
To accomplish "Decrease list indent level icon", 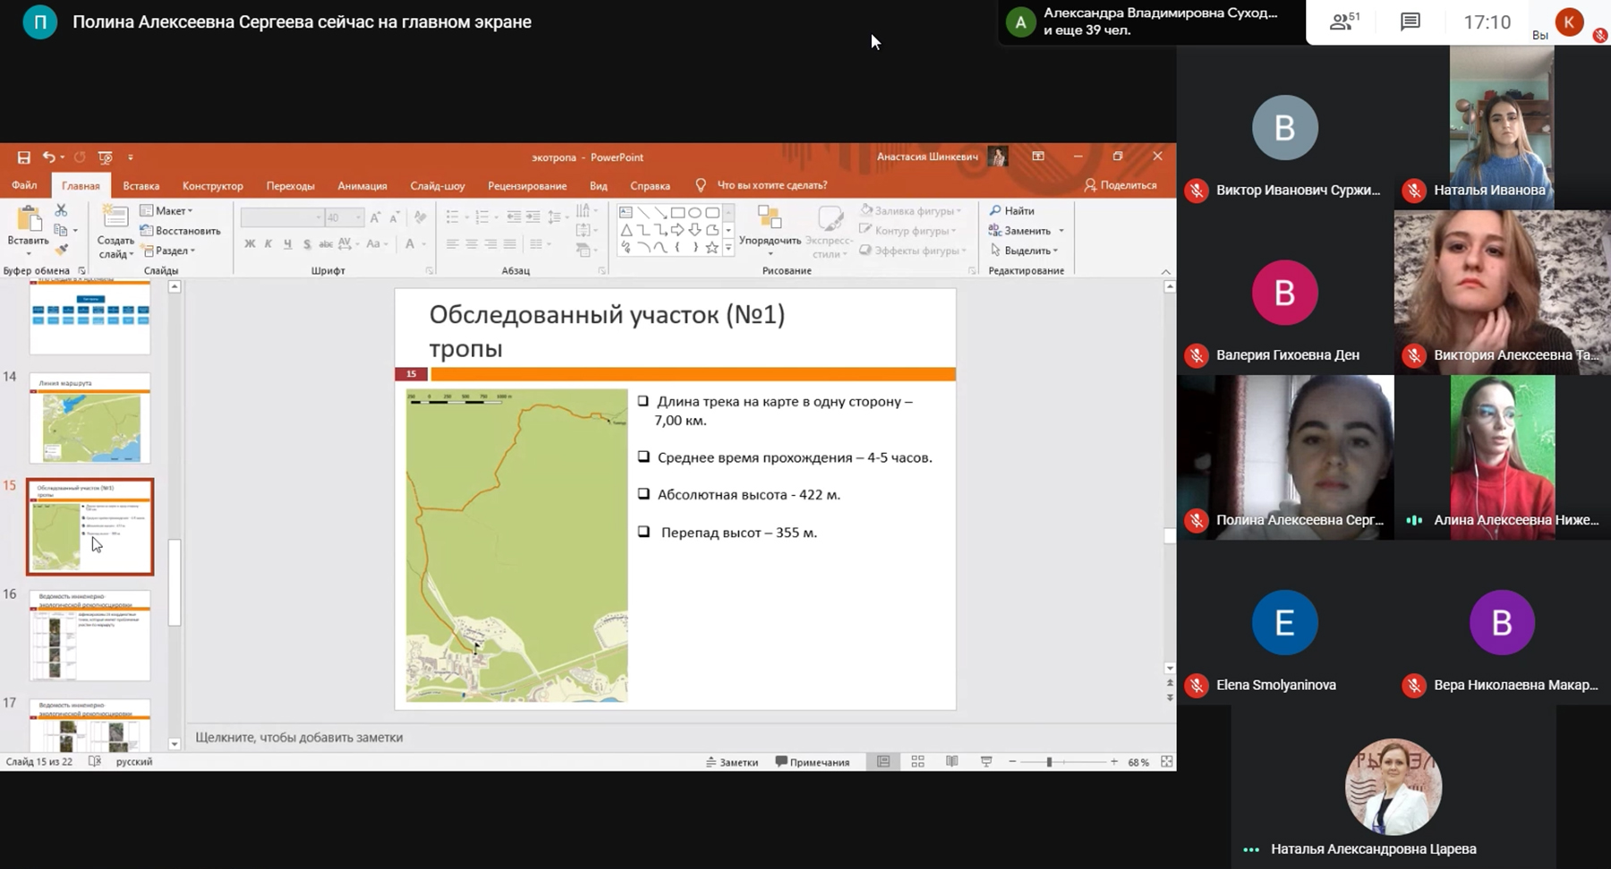I will pos(514,217).
